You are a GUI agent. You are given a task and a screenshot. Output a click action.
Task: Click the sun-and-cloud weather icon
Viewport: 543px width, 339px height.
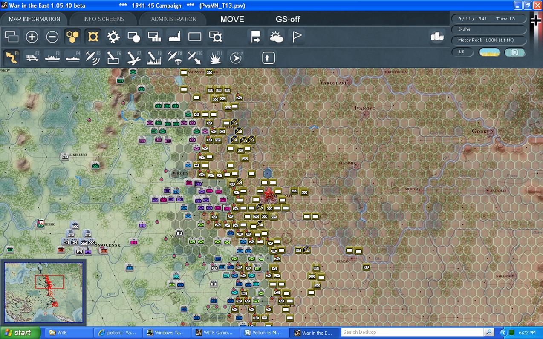276,37
